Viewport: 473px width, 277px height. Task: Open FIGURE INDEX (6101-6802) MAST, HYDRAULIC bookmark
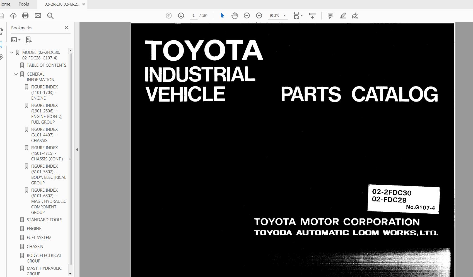pos(49,201)
